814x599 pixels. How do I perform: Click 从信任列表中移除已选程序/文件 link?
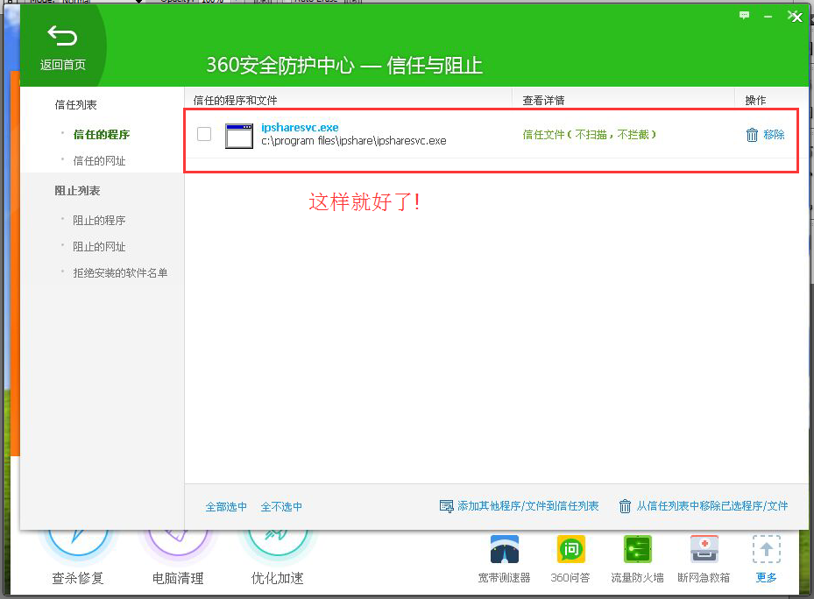(x=712, y=506)
